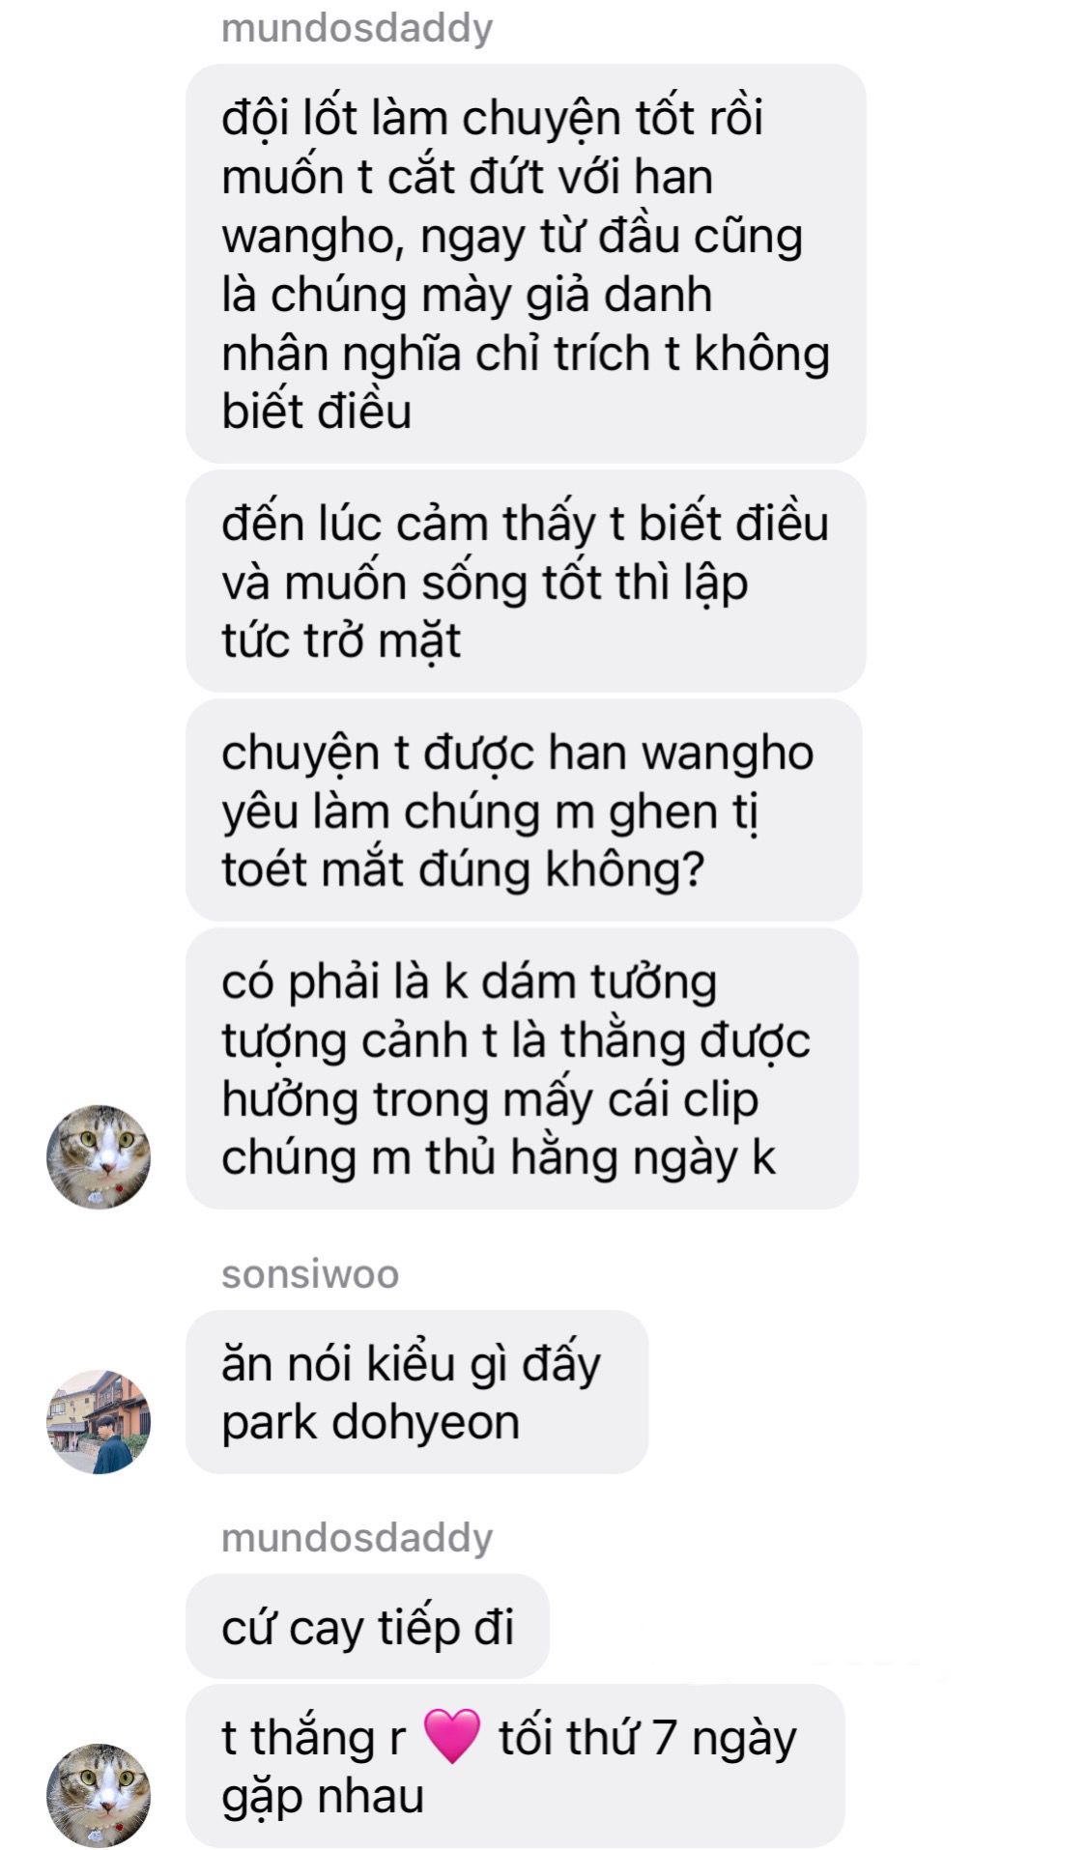Screen dimensions: 1087x1850
Task: Tap the cat avatar beside the "thủ hằng ngày" message
Action: tap(99, 1156)
